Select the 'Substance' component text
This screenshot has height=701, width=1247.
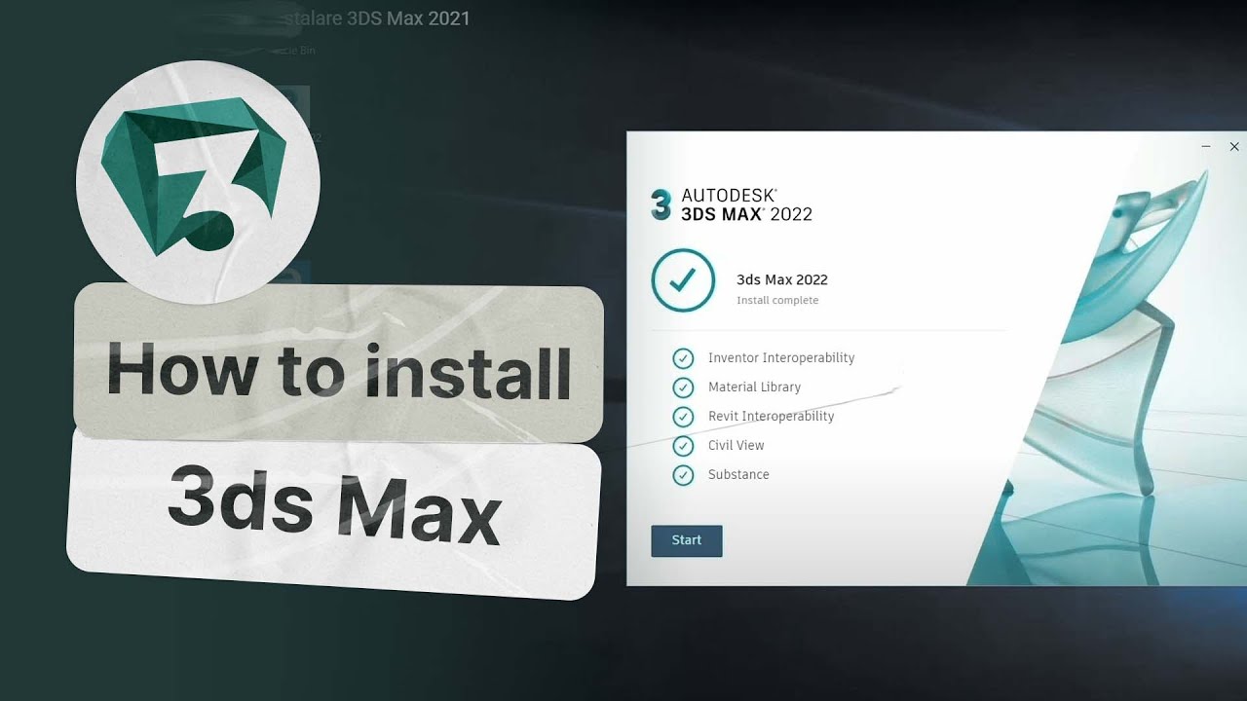[738, 475]
